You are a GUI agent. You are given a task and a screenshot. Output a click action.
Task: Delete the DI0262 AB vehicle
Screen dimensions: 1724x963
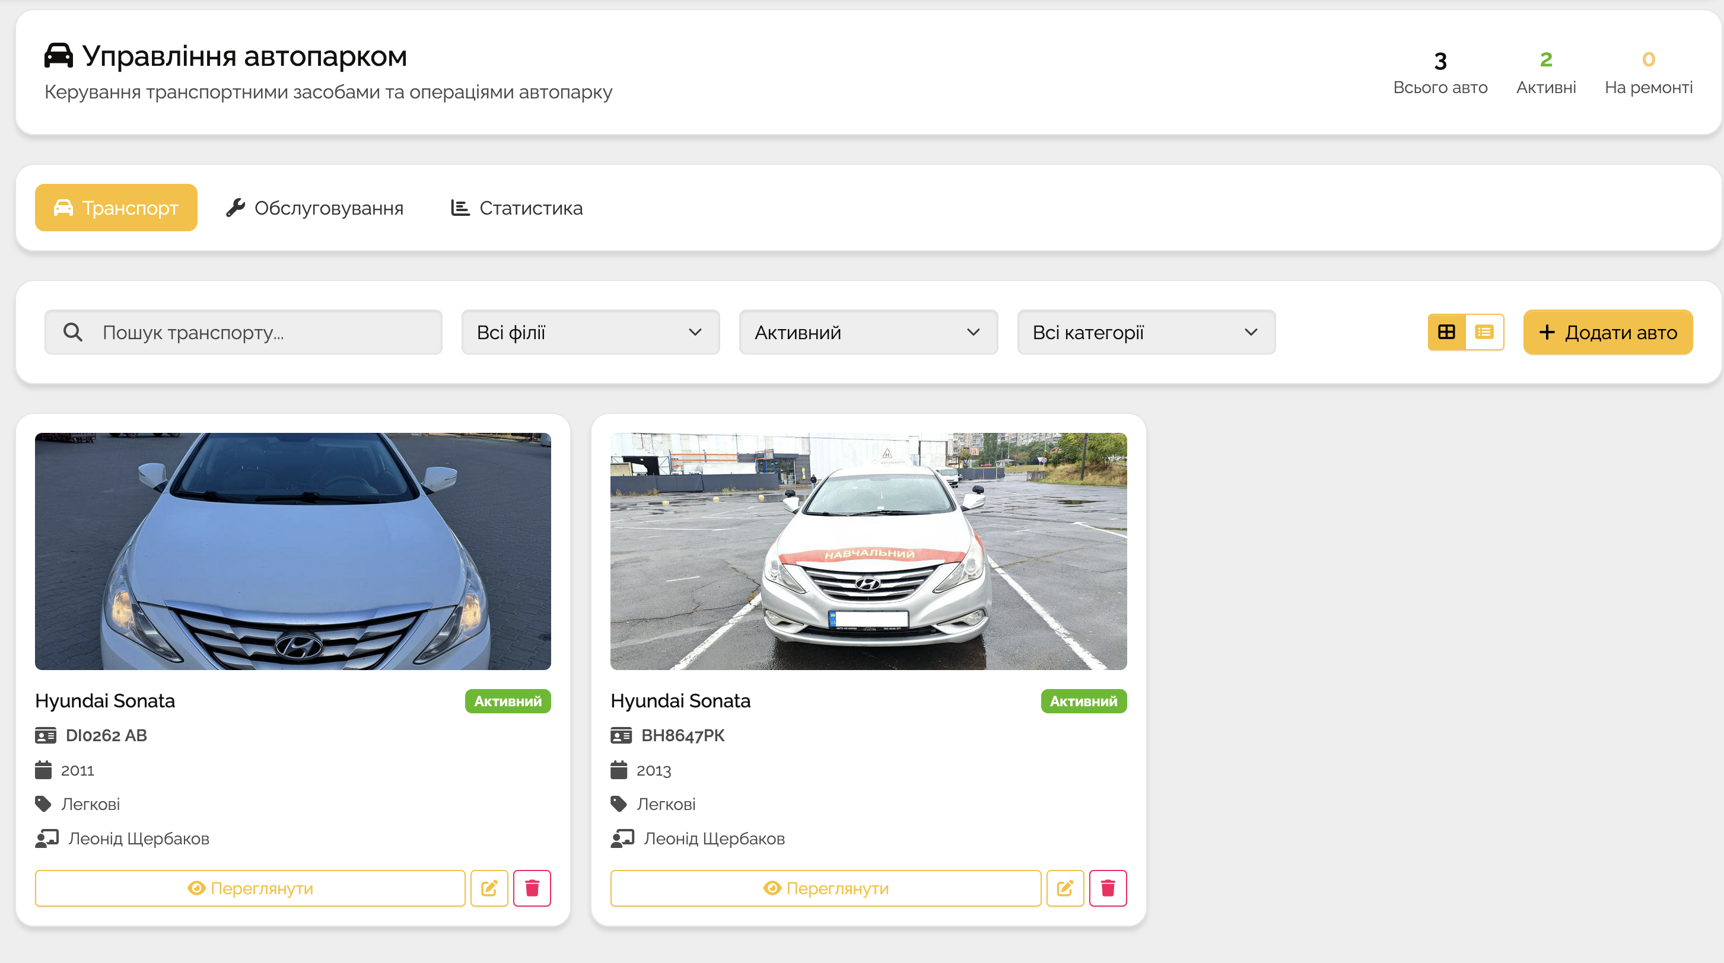tap(532, 888)
